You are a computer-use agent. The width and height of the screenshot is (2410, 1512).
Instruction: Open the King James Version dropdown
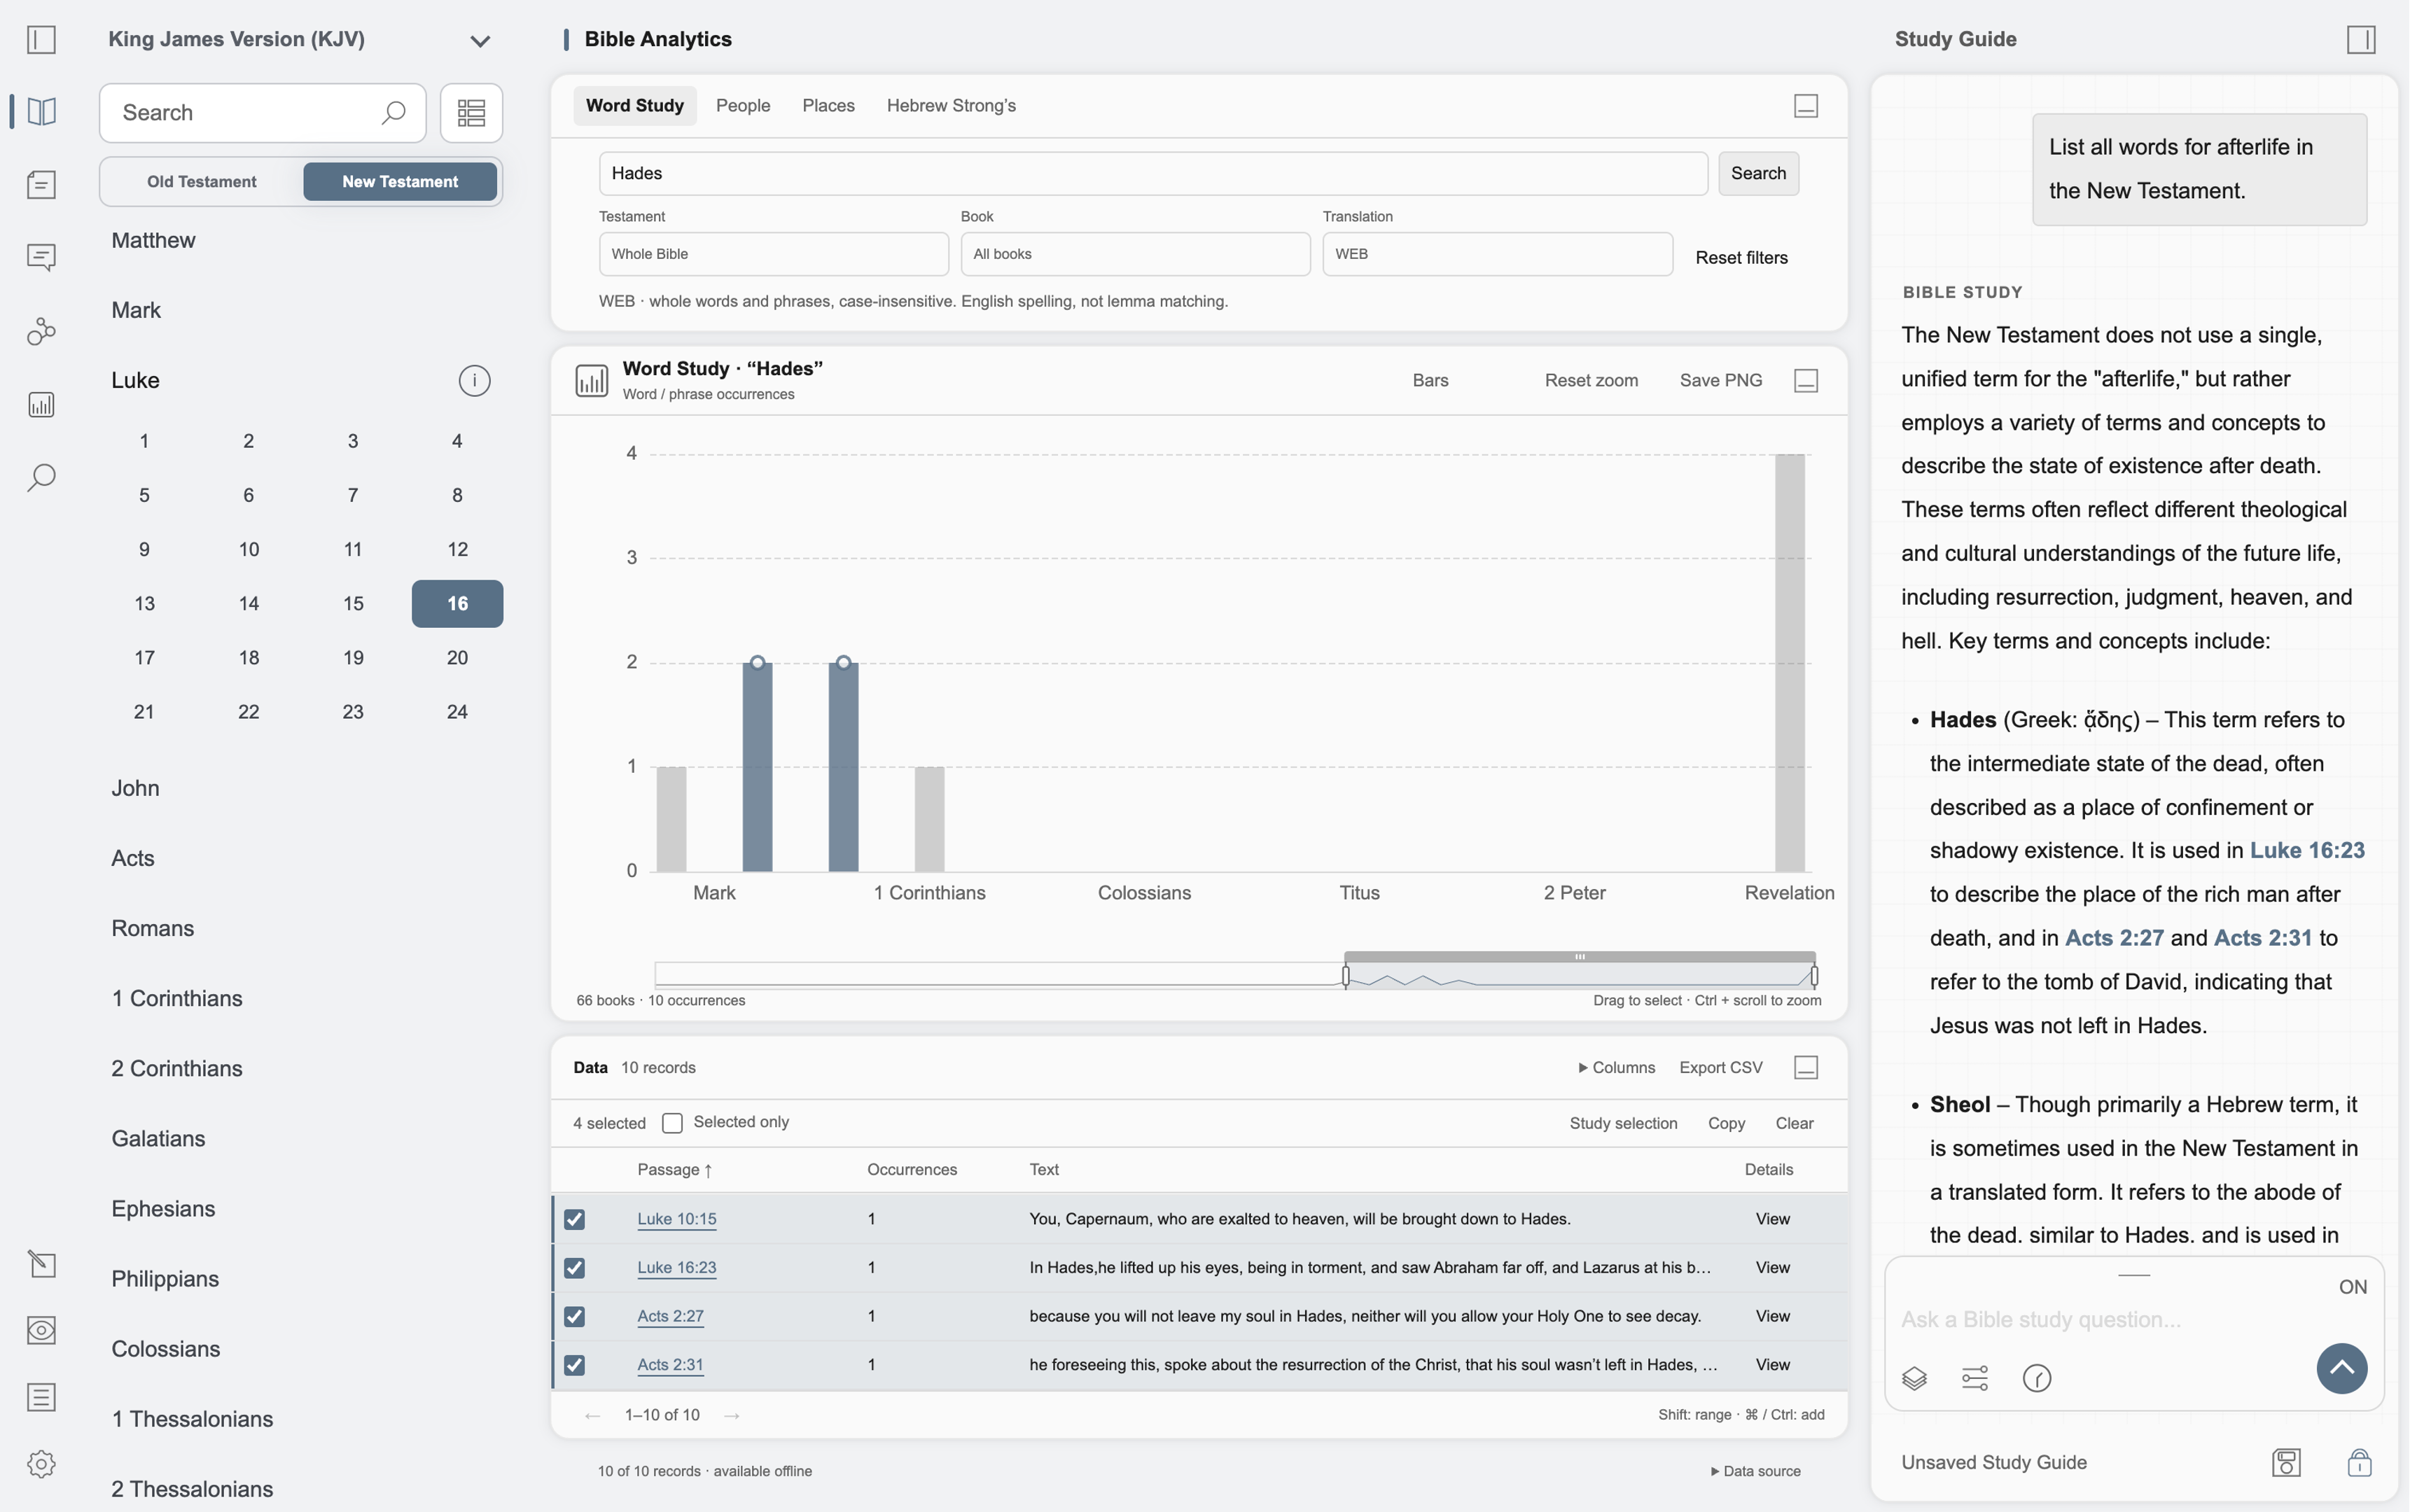point(300,40)
